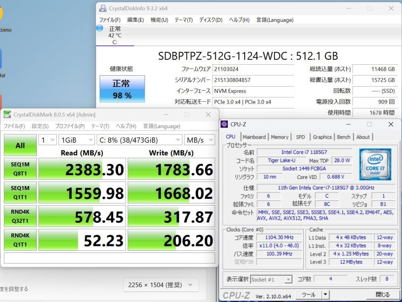Click the ツール button in CPU-Z
The image size is (402, 302).
coord(309,295)
